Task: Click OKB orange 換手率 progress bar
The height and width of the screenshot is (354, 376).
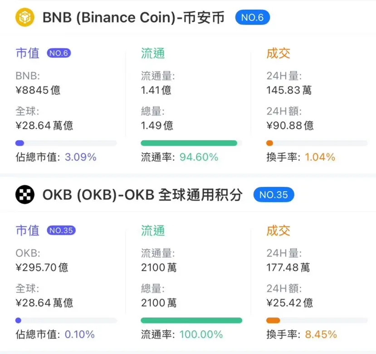Action: (x=317, y=320)
